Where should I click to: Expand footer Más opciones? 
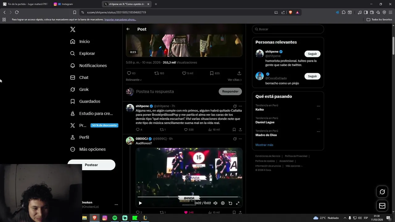pos(294,166)
